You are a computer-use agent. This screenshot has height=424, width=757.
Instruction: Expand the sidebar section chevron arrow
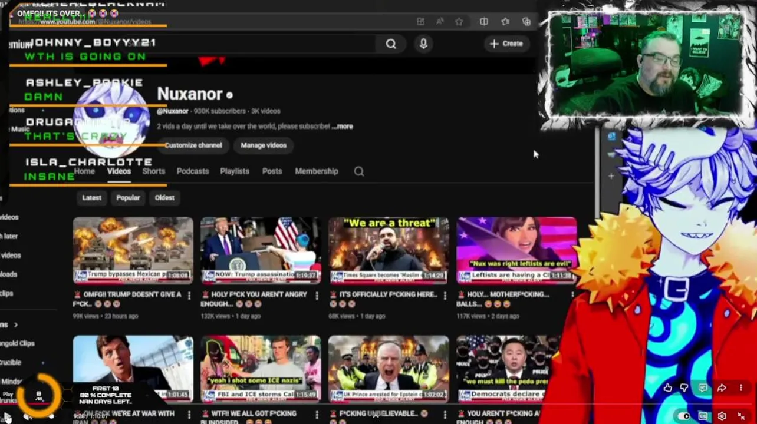[x=16, y=324]
